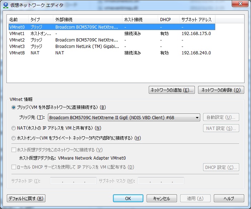Sort by 名前 column header

tap(18, 20)
